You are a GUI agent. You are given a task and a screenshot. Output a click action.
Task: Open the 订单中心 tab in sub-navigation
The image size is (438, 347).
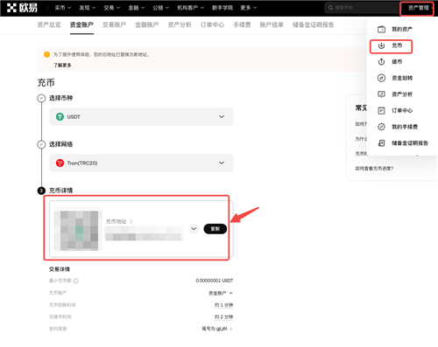212,24
